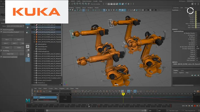Select defaultLightSet in the outliner
The height and width of the screenshot is (112, 200).
click(x=42, y=44)
